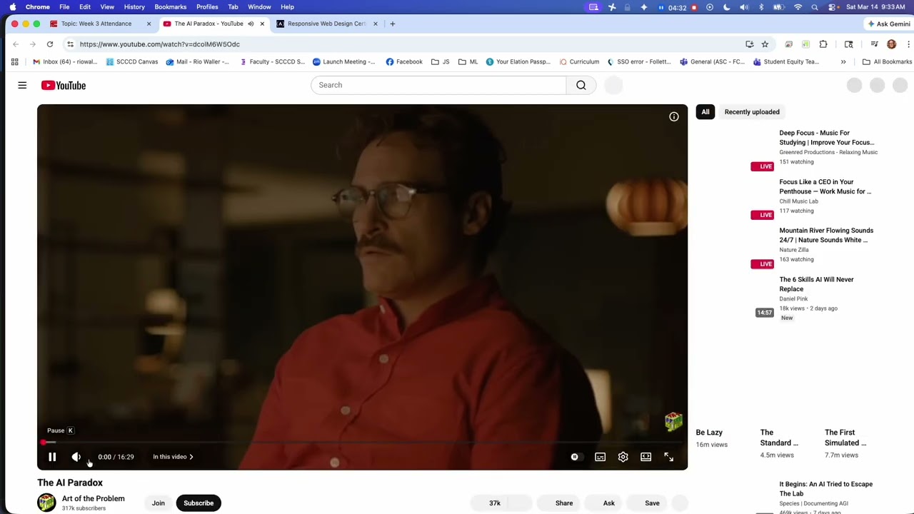This screenshot has width=914, height=514.
Task: Expand 'In this video' chapters
Action: pyautogui.click(x=173, y=457)
